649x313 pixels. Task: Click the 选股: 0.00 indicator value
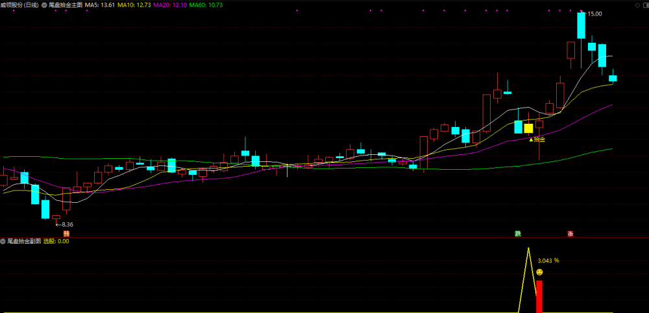(56, 241)
